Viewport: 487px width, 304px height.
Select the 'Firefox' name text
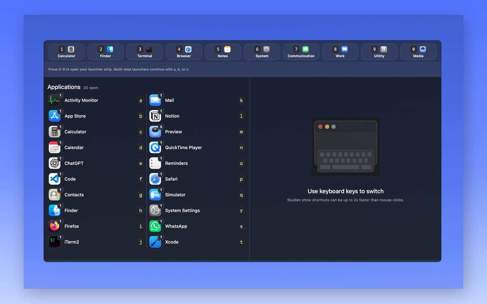coord(72,226)
